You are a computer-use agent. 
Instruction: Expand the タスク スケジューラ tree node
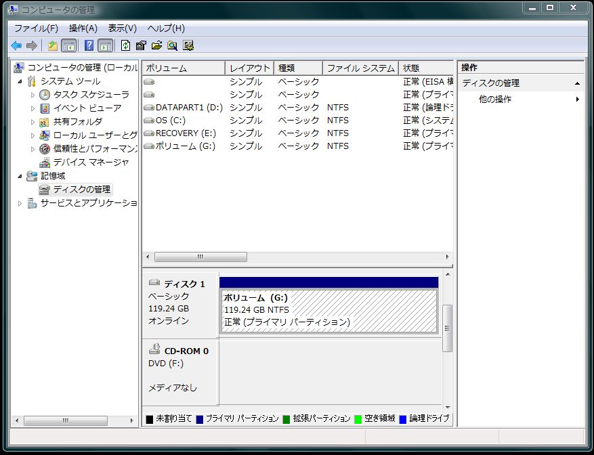(33, 95)
